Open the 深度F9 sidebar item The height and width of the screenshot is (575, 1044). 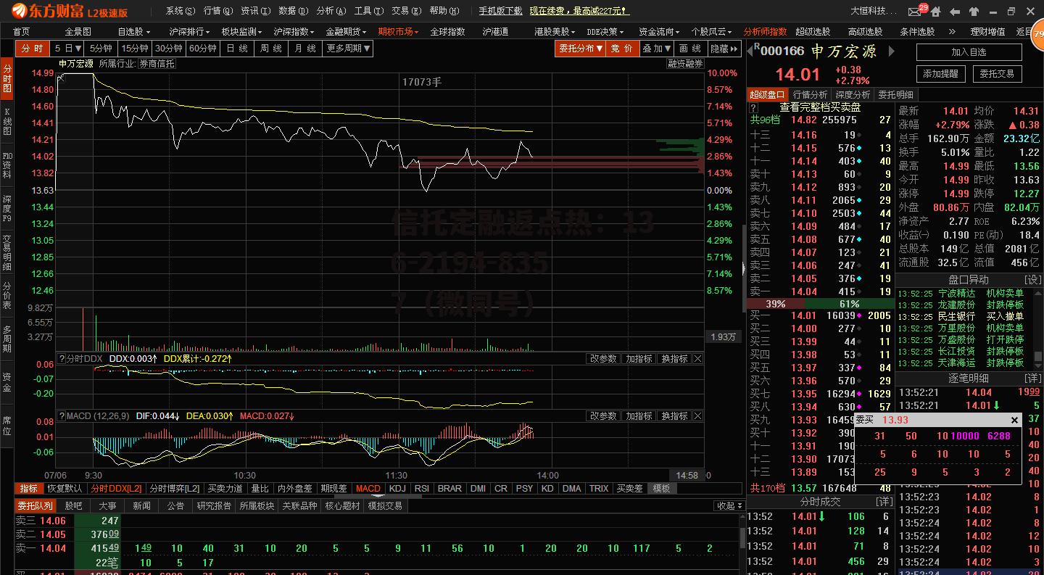pos(7,209)
